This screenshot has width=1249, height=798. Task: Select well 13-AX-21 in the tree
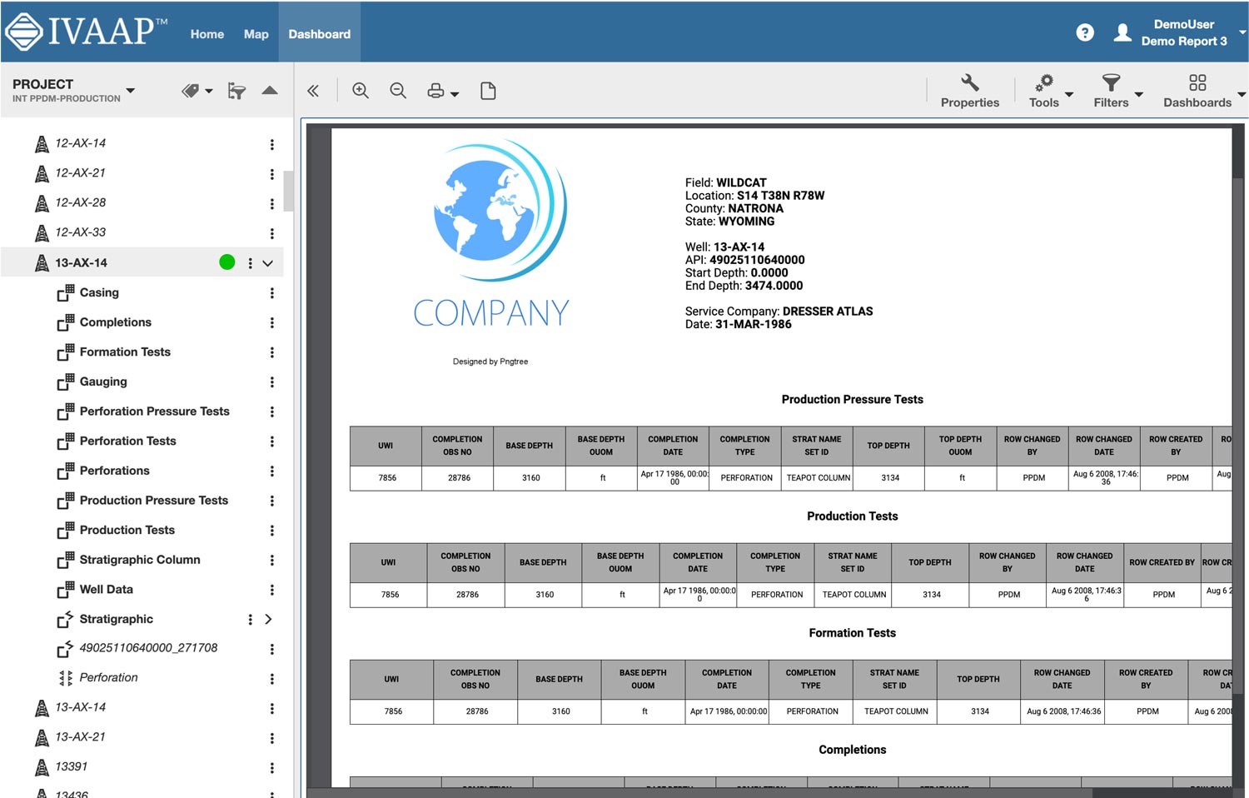tap(80, 737)
